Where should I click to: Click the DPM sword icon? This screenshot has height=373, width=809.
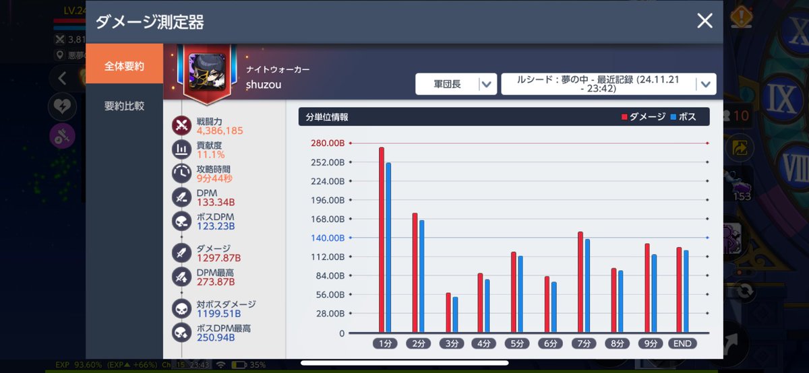pyautogui.click(x=182, y=197)
